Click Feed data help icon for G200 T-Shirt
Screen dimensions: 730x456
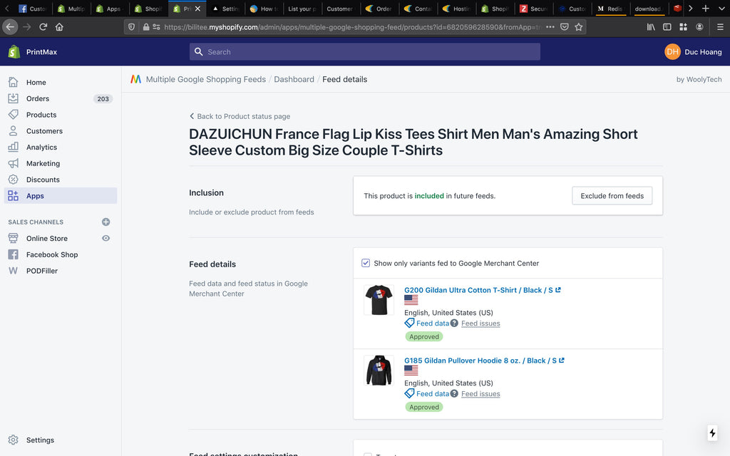tap(454, 323)
